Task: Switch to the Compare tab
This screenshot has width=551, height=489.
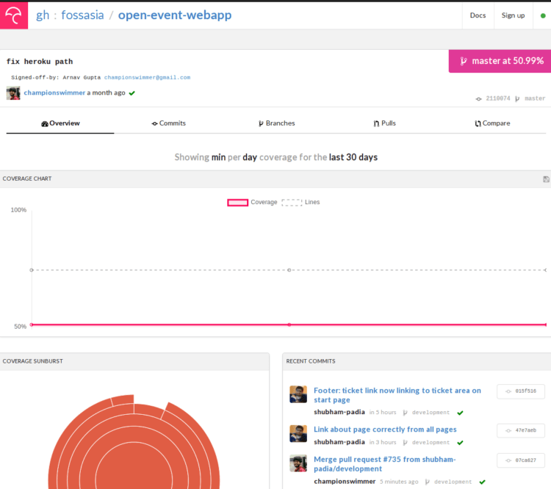Action: tap(492, 123)
